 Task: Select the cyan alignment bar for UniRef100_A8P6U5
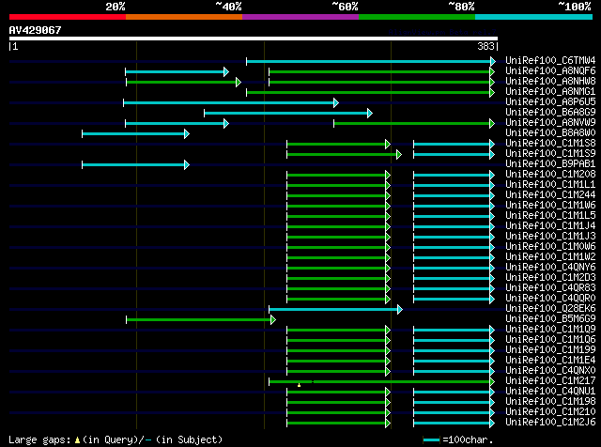click(x=230, y=102)
